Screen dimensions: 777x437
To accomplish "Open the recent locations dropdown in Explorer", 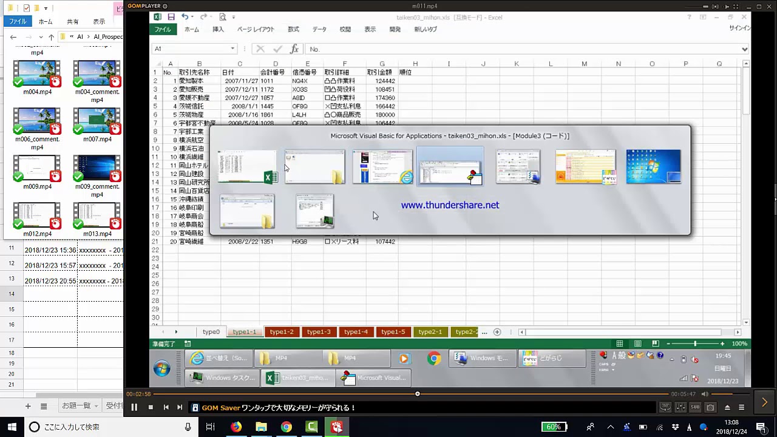I will pyautogui.click(x=41, y=37).
